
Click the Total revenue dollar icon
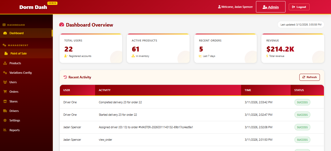pos(267,56)
